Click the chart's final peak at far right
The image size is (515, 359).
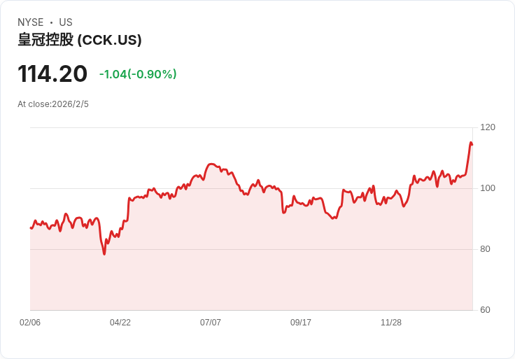click(471, 143)
